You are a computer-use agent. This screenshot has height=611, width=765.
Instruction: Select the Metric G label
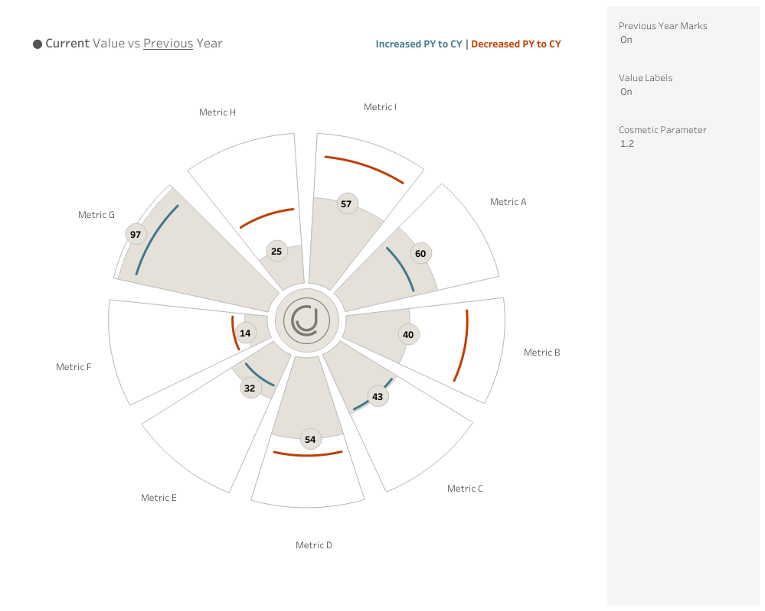tap(96, 215)
